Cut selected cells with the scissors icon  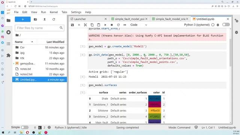[85, 25]
